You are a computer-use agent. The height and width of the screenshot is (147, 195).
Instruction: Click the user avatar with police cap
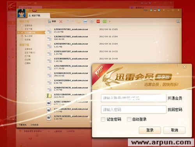(21, 13)
